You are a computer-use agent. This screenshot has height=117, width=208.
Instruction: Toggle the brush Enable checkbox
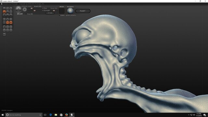pos(59,15)
